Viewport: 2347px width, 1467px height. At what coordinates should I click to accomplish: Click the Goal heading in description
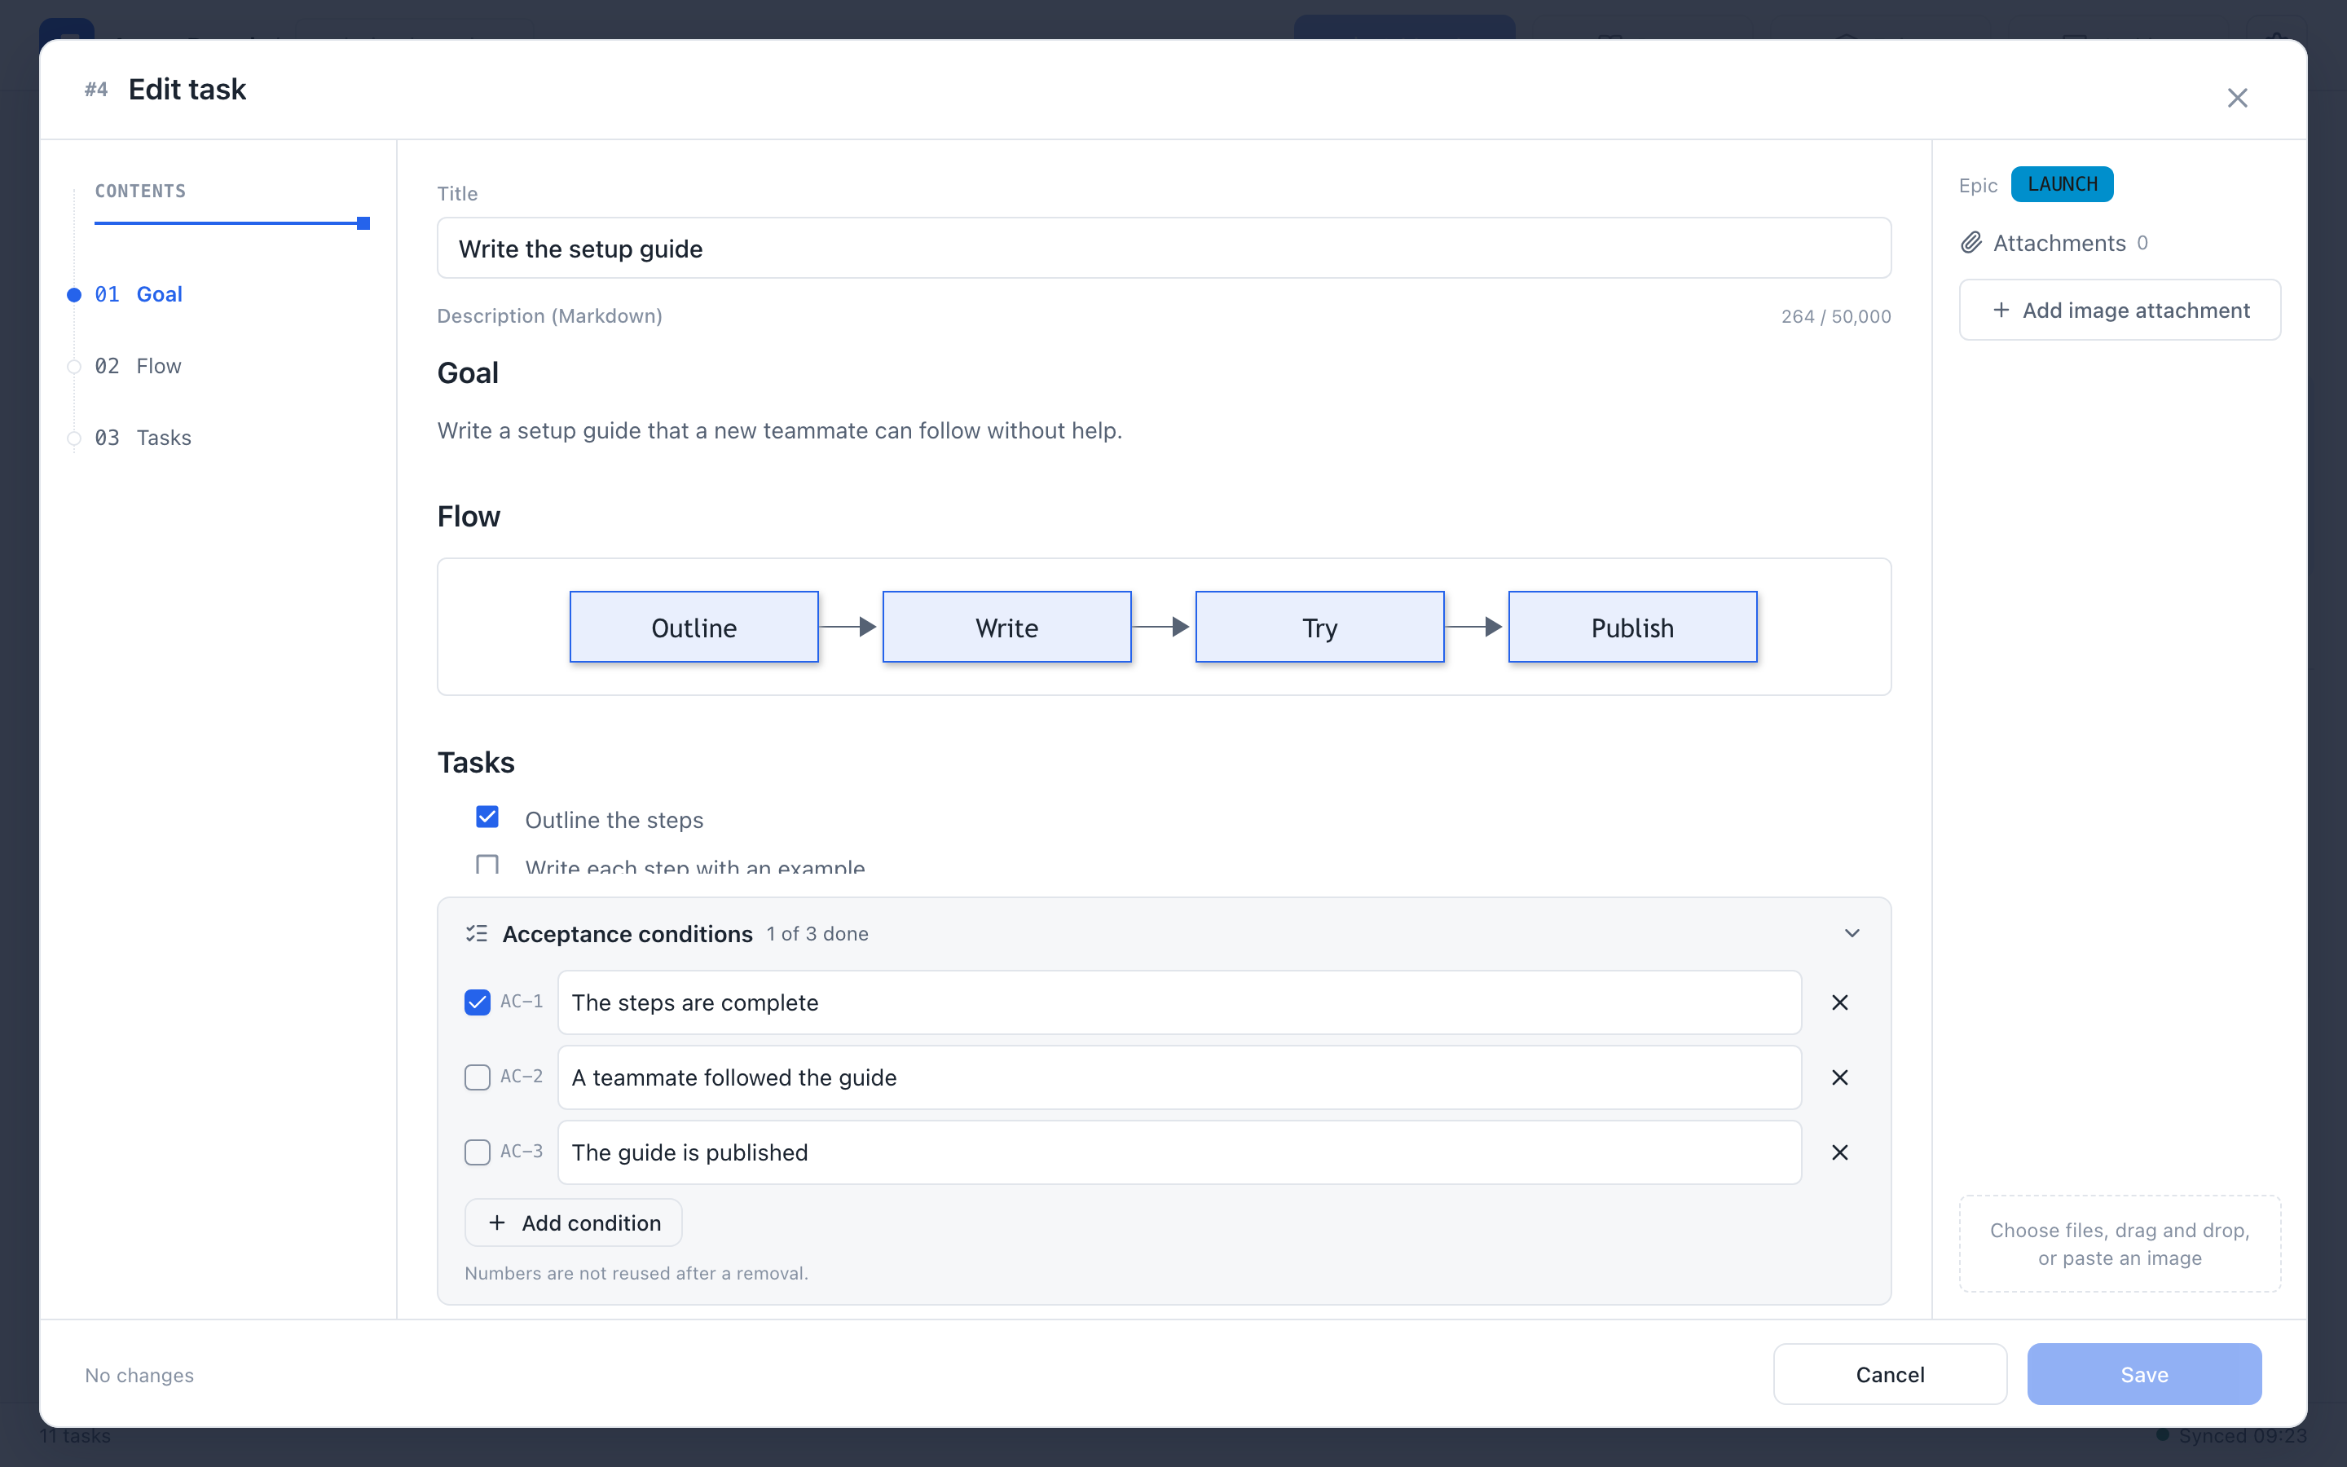468,372
